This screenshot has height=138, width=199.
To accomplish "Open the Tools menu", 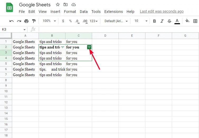I will (96, 12).
